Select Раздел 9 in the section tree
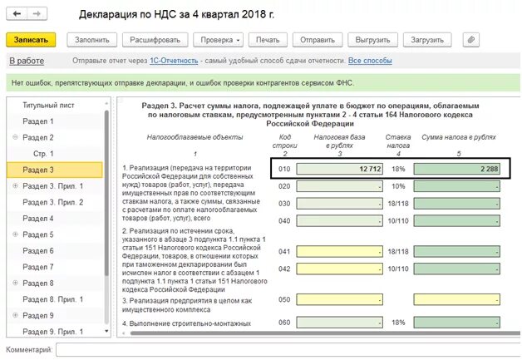Image resolution: width=522 pixels, height=360 pixels. (38, 315)
